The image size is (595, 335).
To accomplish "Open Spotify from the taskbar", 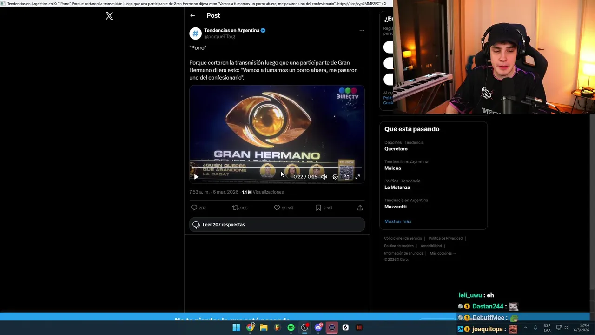I will (291, 328).
